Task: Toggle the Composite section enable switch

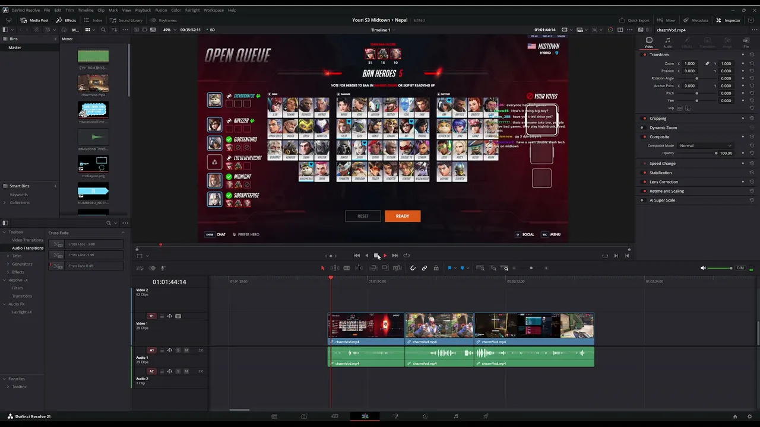Action: pyautogui.click(x=645, y=137)
